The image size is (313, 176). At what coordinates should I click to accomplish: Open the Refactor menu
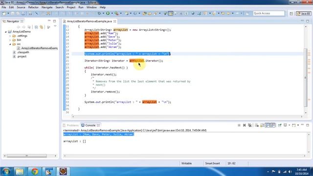click(x=33, y=7)
